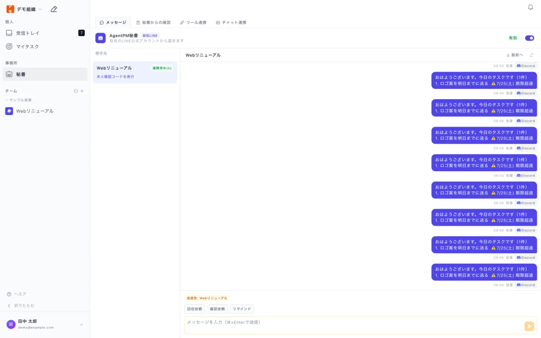The image size is (541, 338).
Task: Select 秘書 in sidebar
Action: pyautogui.click(x=45, y=74)
